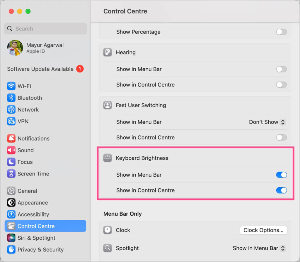Click the Search field in sidebar
The width and height of the screenshot is (300, 262).
tap(45, 28)
